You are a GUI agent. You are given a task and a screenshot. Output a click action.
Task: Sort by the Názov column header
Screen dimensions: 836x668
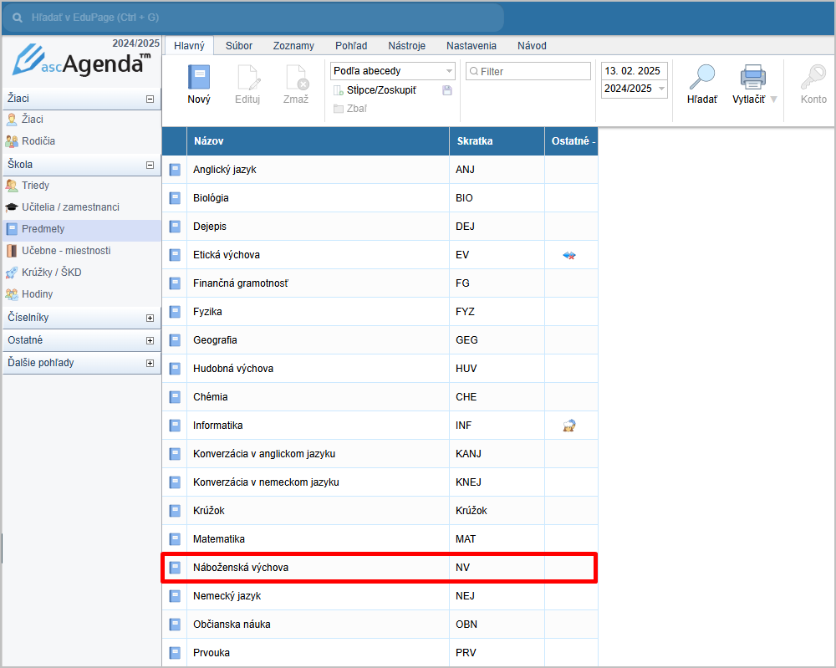click(x=318, y=141)
